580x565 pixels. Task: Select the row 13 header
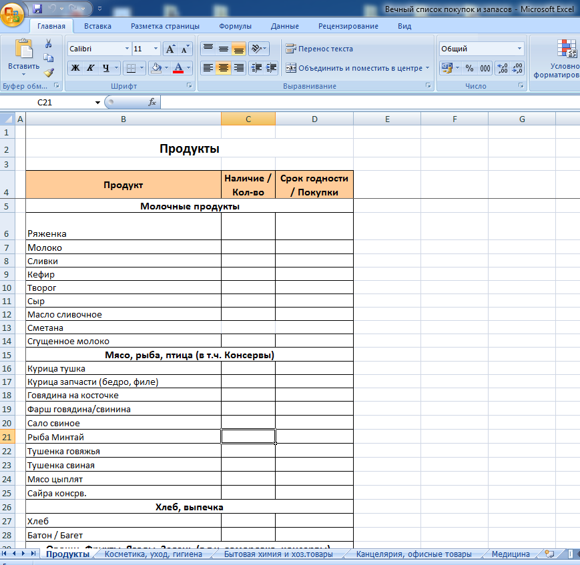click(x=7, y=328)
